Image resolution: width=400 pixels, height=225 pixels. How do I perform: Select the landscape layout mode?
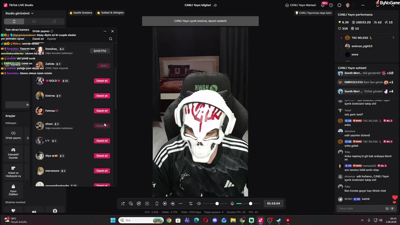(x=34, y=22)
